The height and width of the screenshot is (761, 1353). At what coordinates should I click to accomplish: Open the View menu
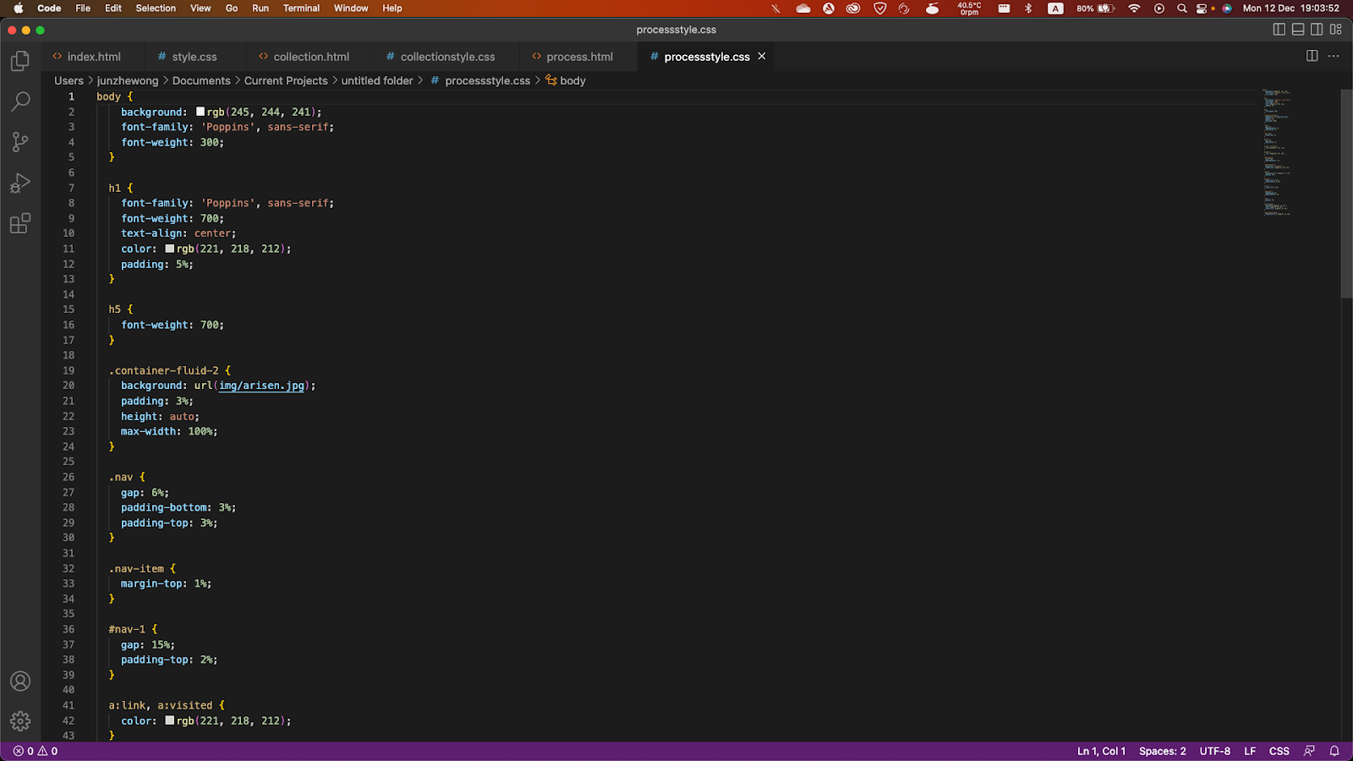tap(200, 8)
